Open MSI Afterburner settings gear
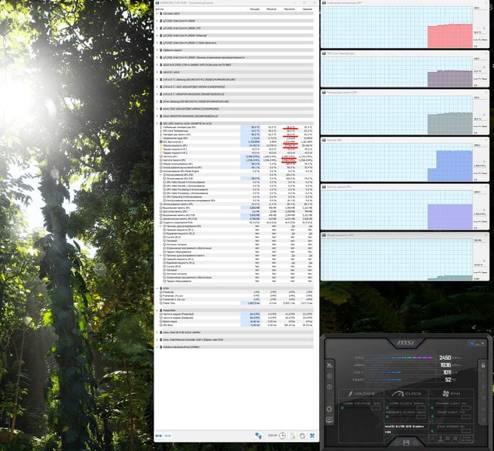Viewport: 494px width, 451px height. point(329,409)
